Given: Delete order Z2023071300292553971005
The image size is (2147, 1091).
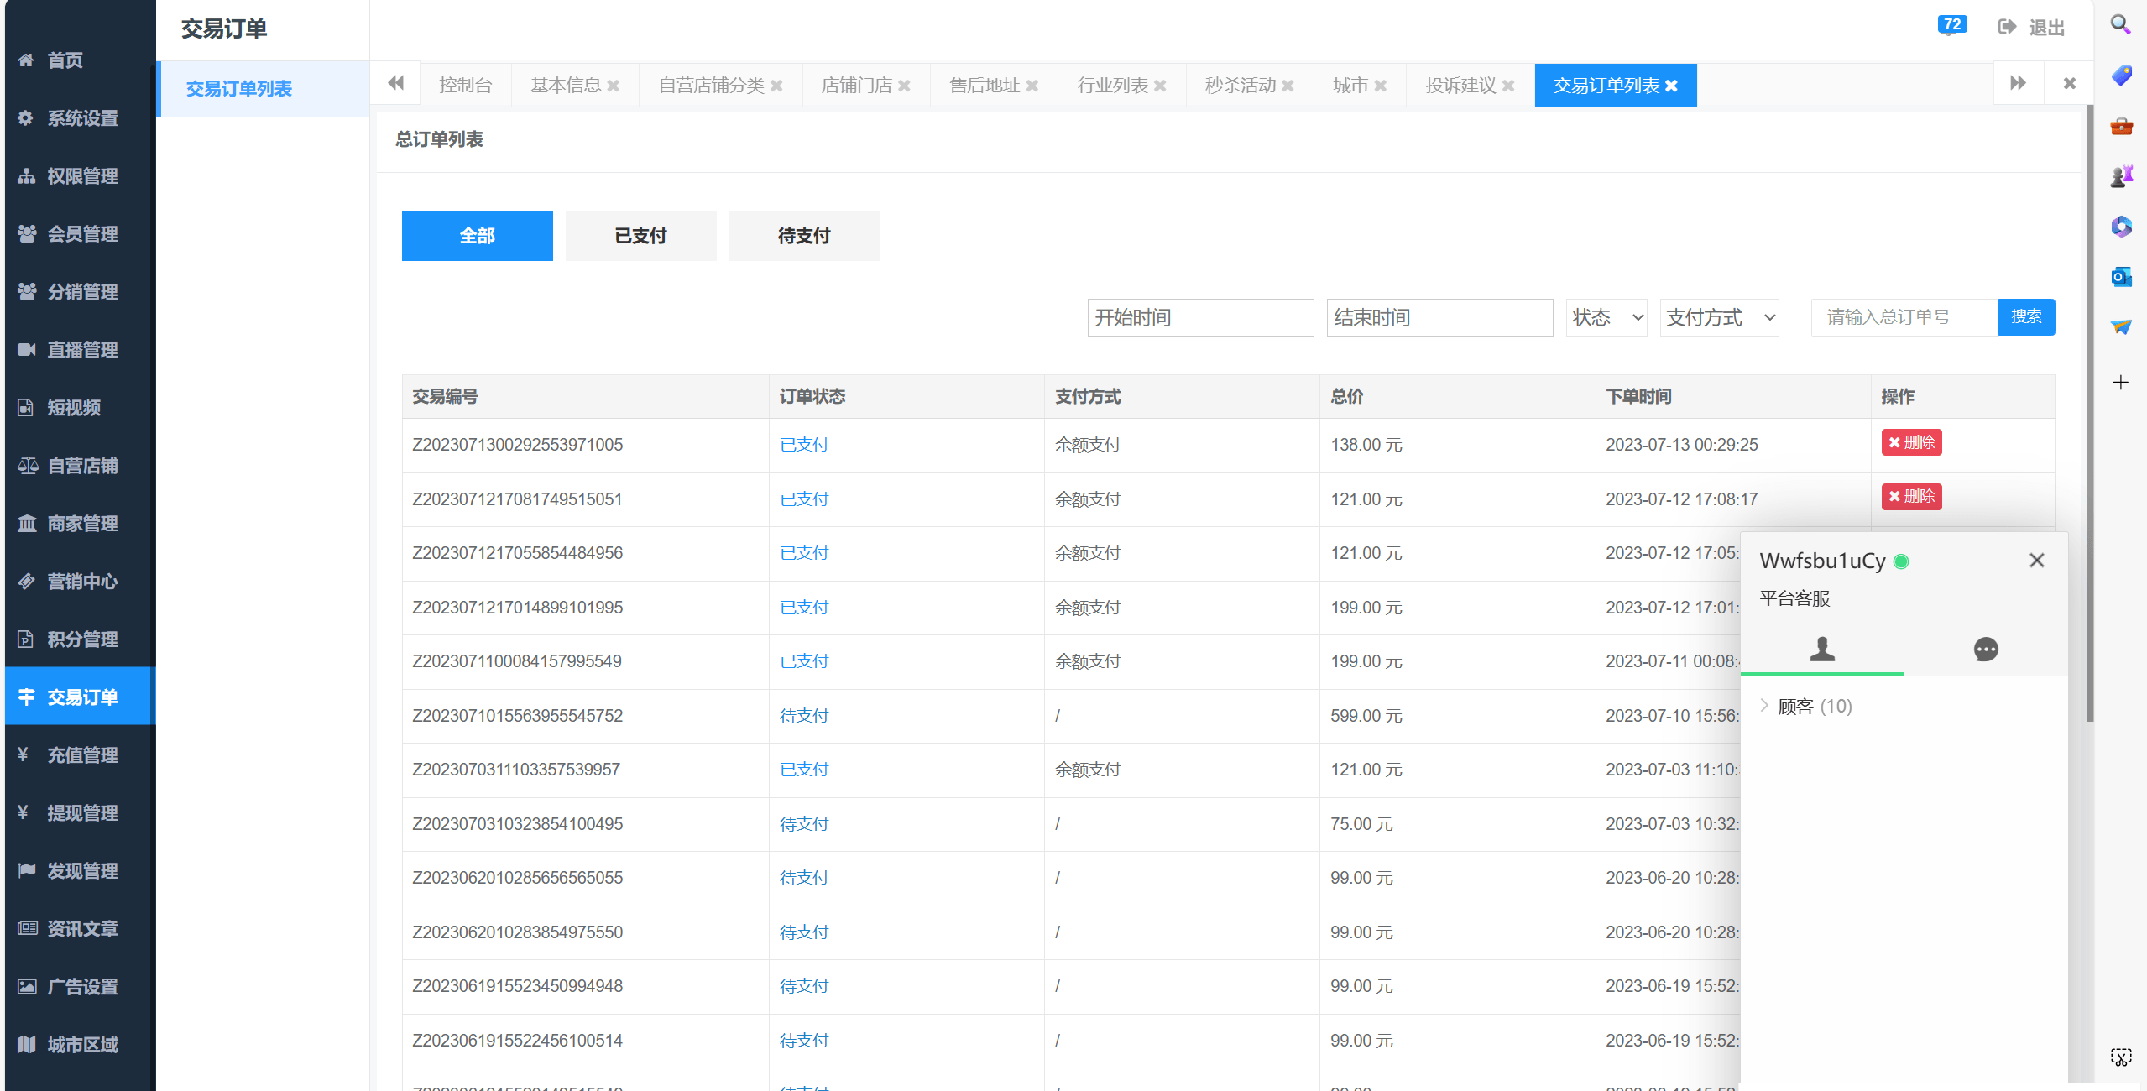Looking at the screenshot, I should (x=1910, y=442).
